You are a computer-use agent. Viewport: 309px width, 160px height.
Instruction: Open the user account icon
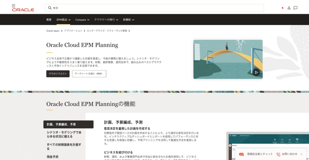[289, 8]
